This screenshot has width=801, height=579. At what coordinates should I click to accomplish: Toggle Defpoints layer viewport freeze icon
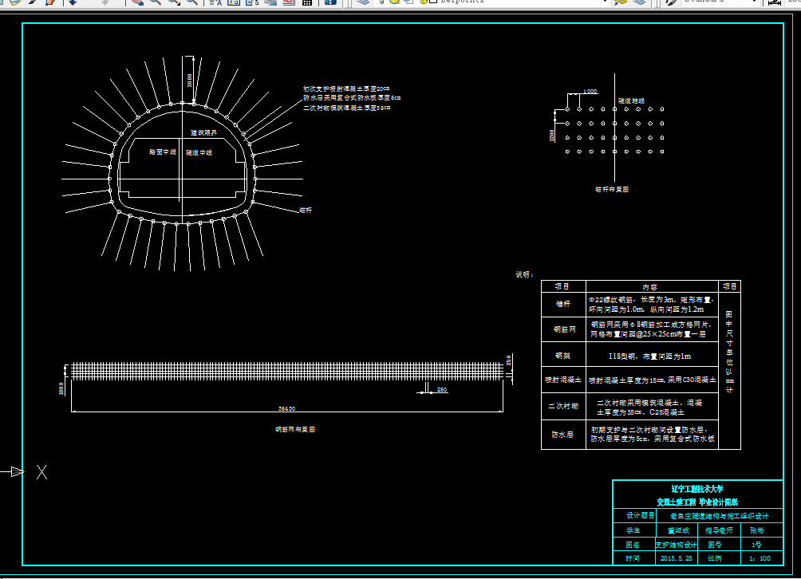[x=408, y=2]
